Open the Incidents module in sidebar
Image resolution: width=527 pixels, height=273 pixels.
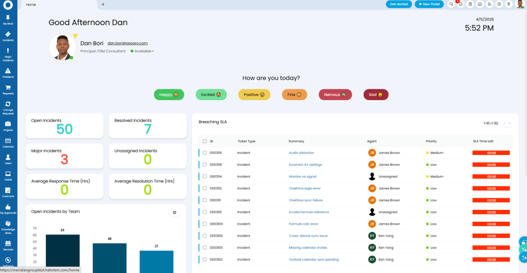pos(8,35)
